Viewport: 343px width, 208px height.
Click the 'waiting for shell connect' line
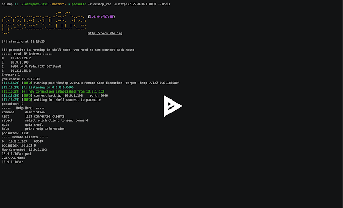tap(51, 100)
